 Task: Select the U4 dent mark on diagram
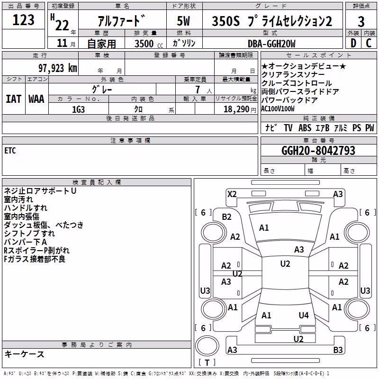(304, 316)
